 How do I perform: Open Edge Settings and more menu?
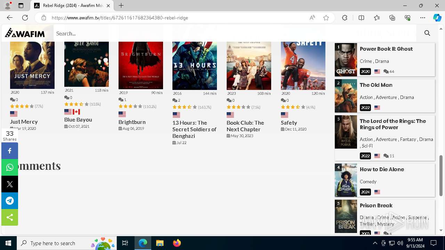(x=423, y=18)
